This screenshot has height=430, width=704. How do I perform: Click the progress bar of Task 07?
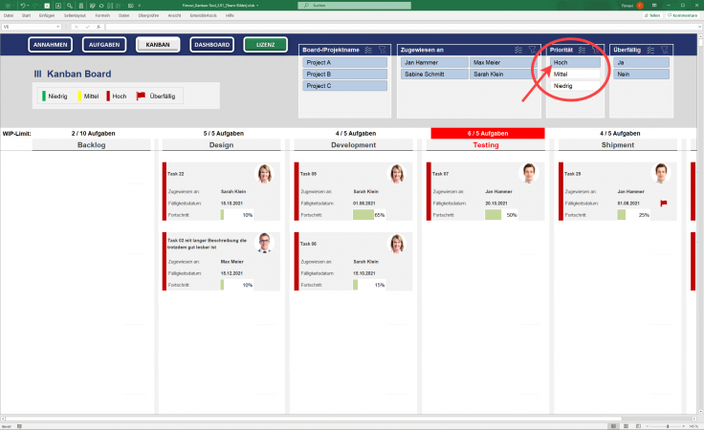pos(493,215)
